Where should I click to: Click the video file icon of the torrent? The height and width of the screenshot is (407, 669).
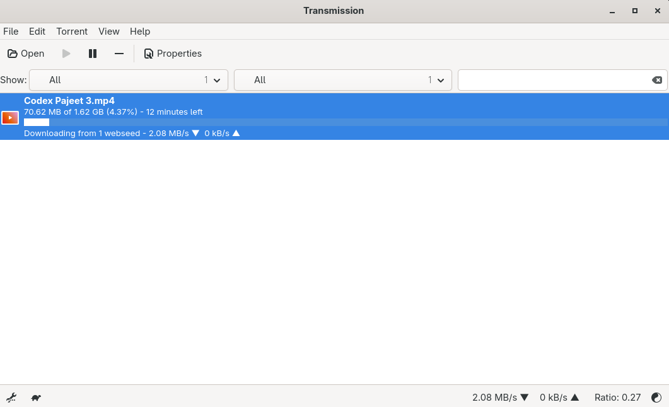pos(10,118)
